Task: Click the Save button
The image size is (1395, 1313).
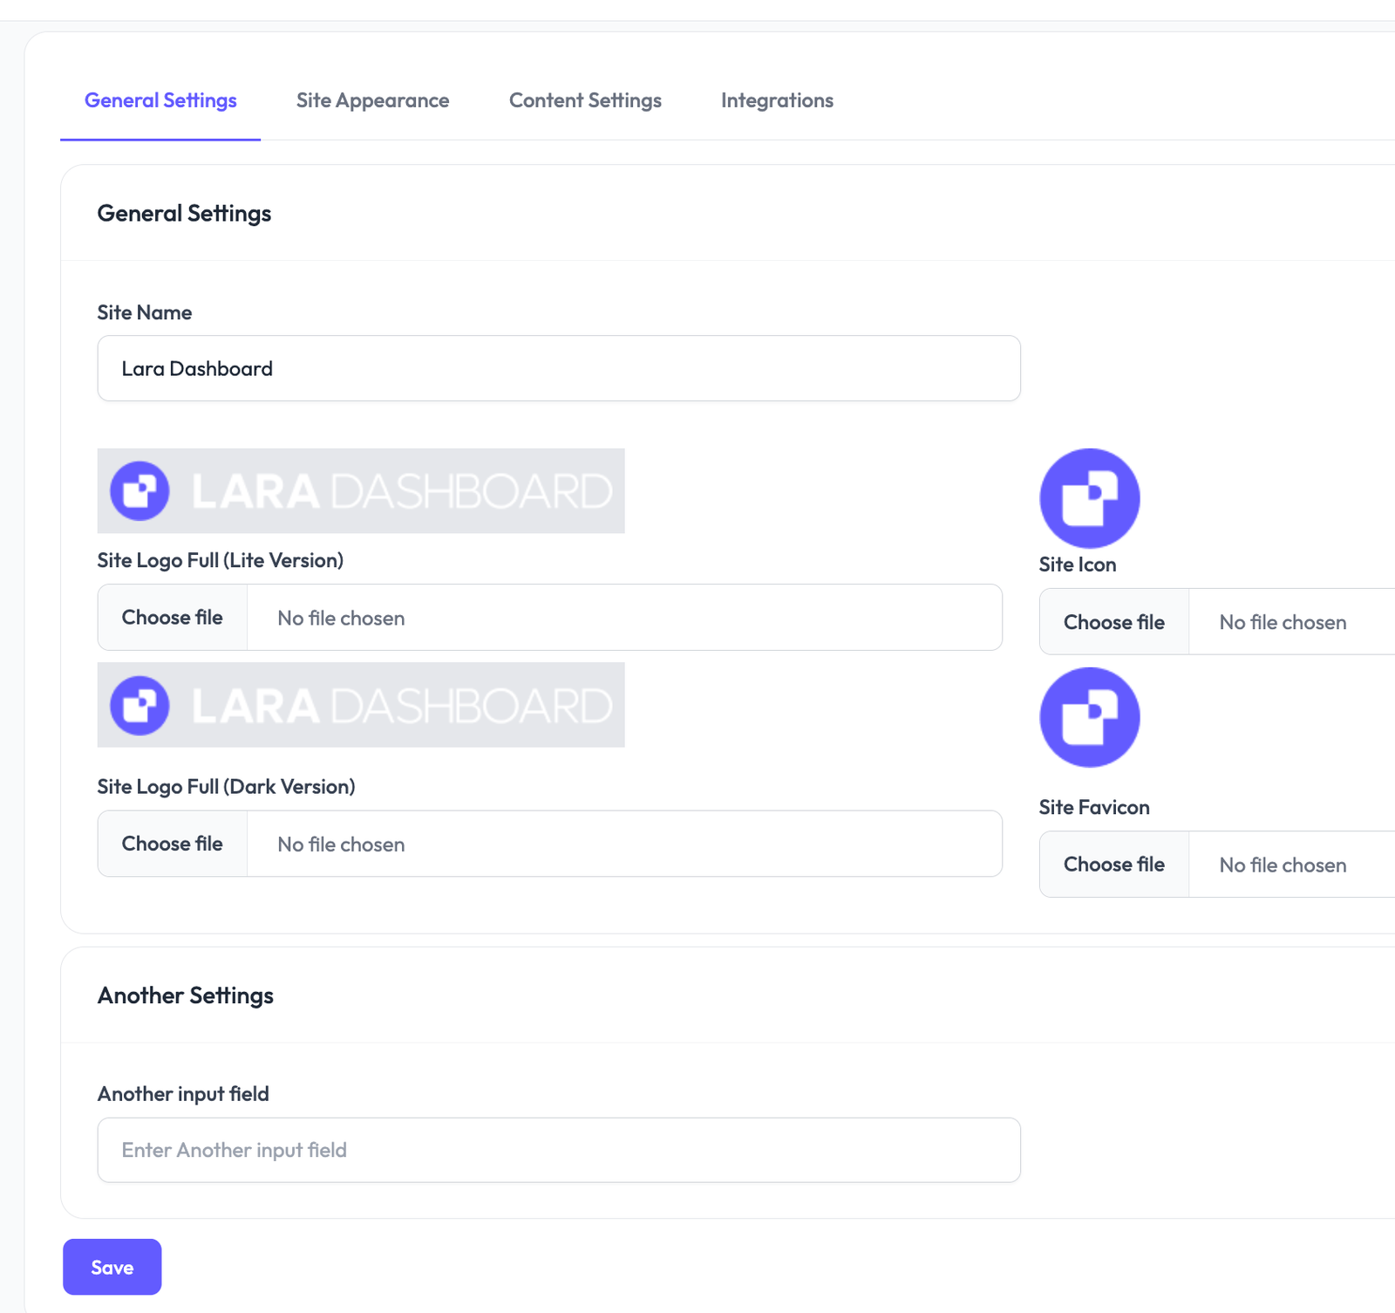Action: (x=112, y=1267)
